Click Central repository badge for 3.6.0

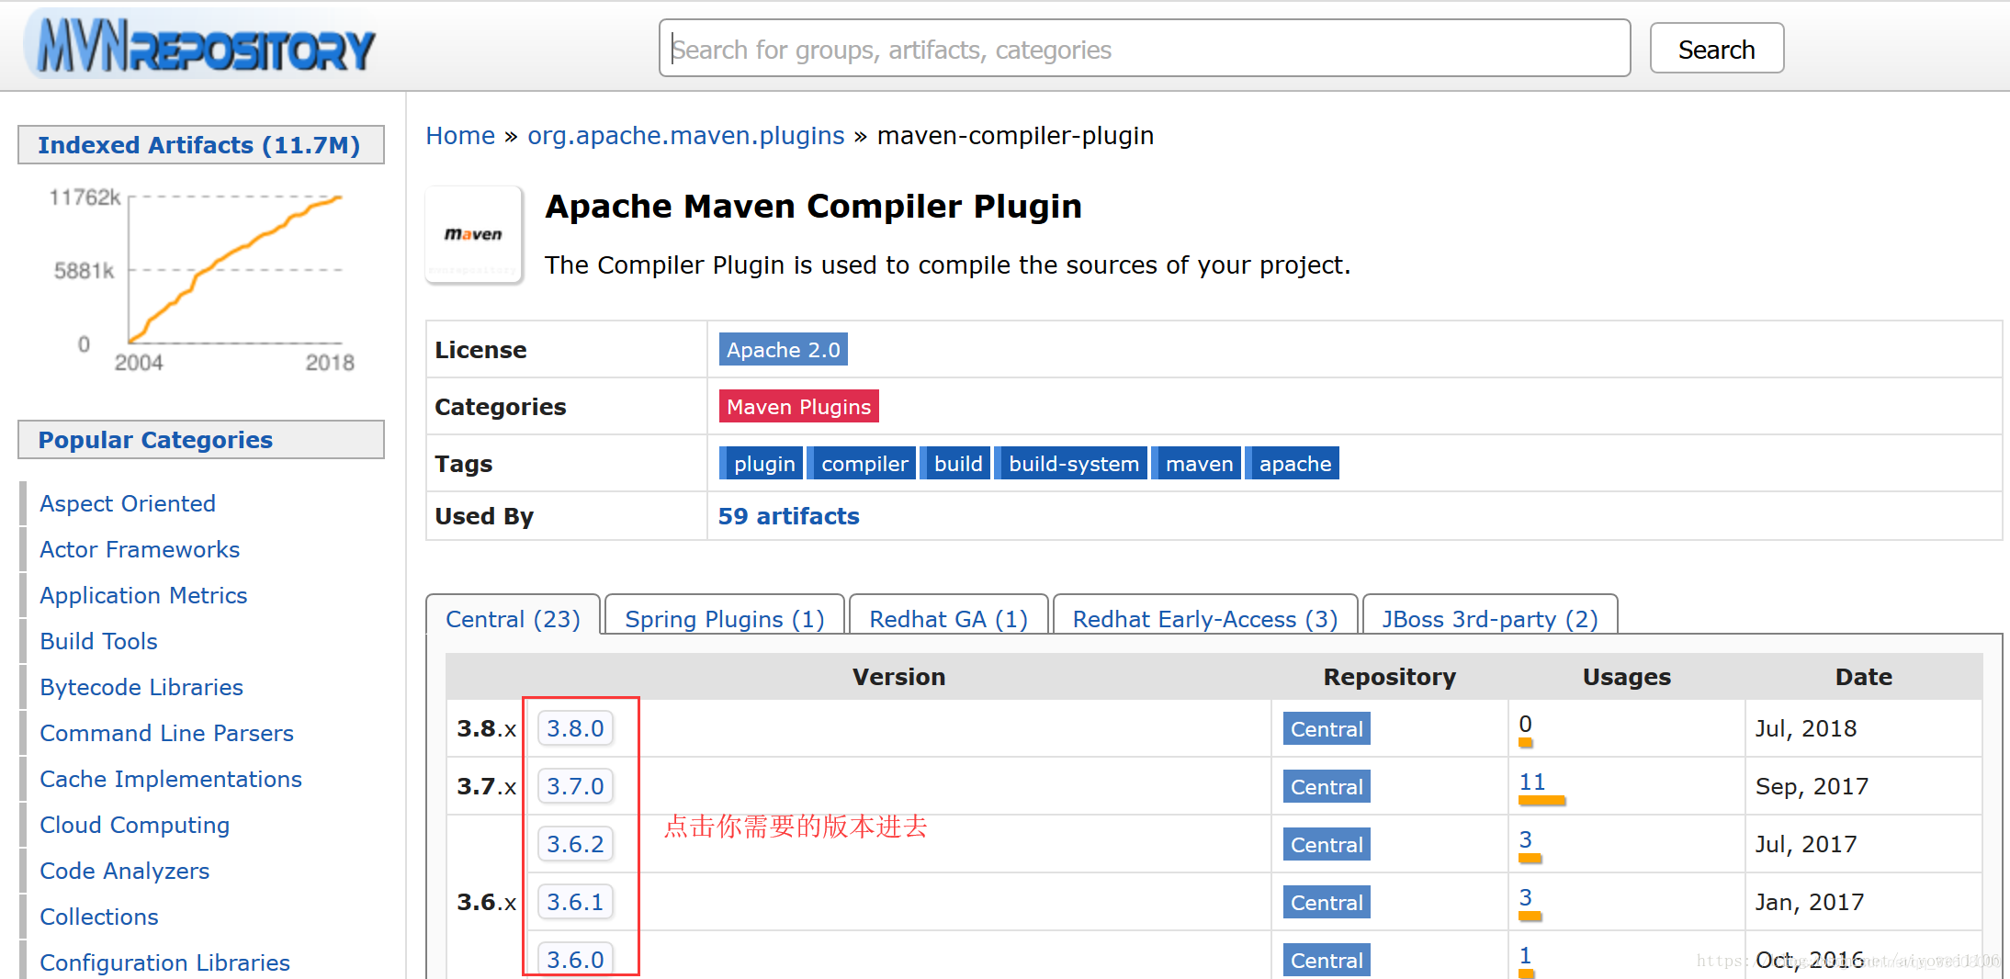tap(1327, 960)
